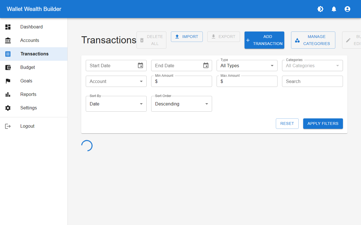
Task: Click Add Transaction
Action: click(264, 40)
